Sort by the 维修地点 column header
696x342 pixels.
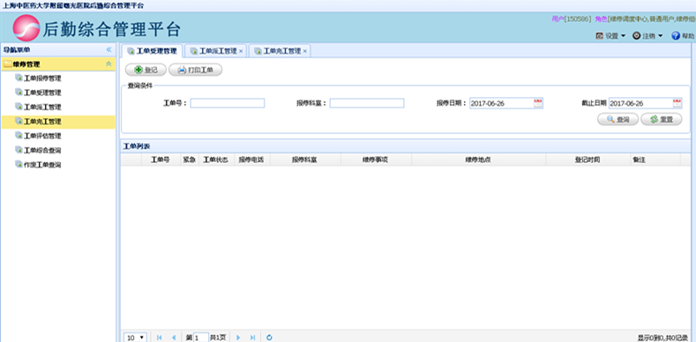478,160
